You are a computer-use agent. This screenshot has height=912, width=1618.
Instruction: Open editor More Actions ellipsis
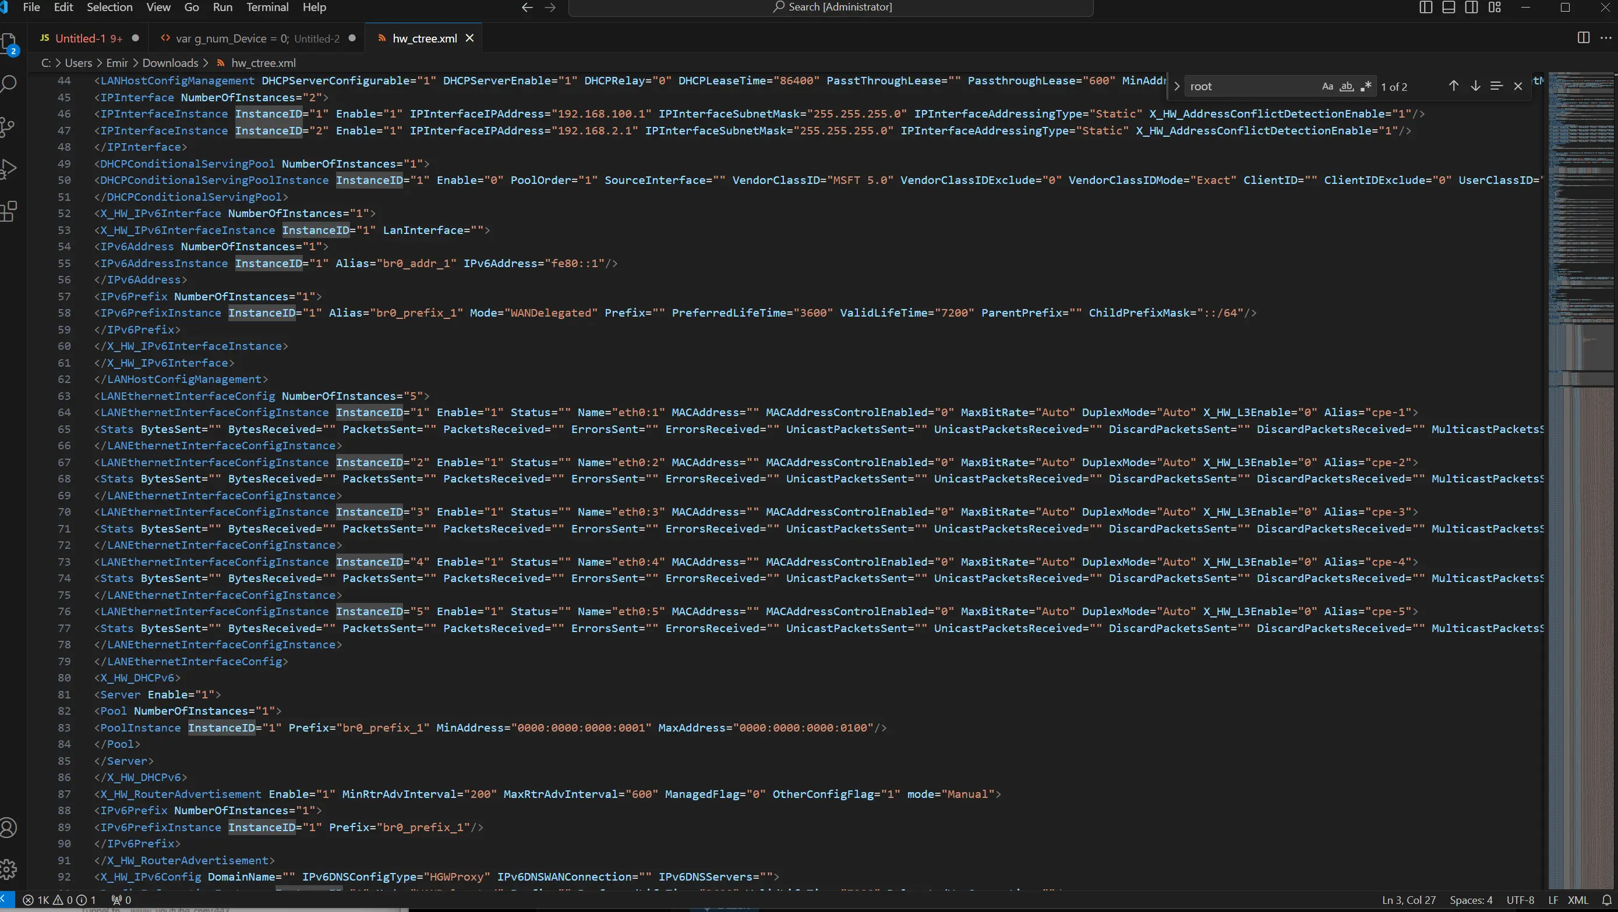[1605, 38]
